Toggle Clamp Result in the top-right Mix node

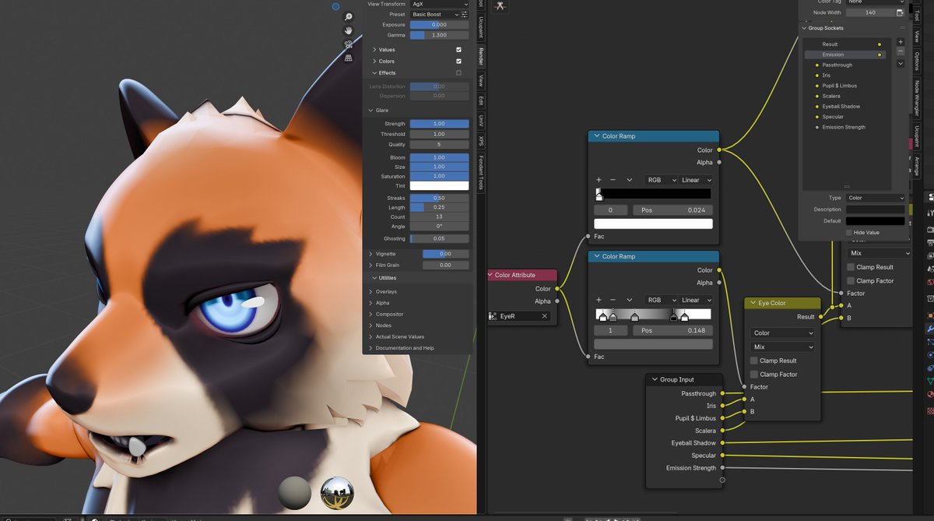(851, 267)
